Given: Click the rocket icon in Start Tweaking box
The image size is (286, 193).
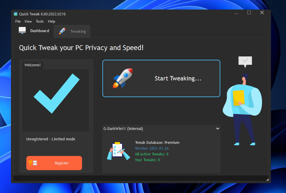Looking at the screenshot, I should (122, 78).
